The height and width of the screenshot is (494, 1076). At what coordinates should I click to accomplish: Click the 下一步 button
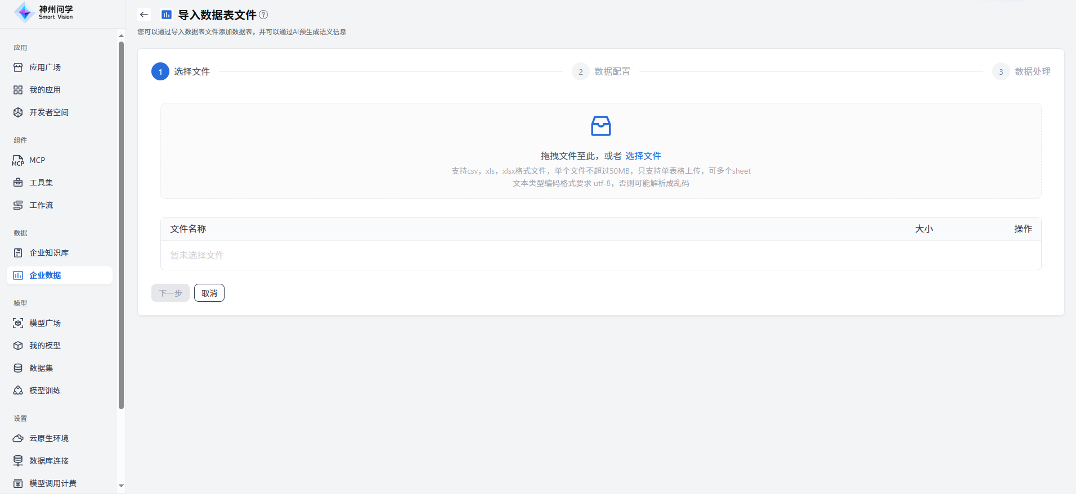coord(170,293)
